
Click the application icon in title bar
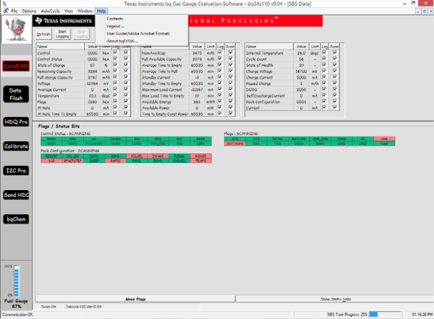click(4, 3)
